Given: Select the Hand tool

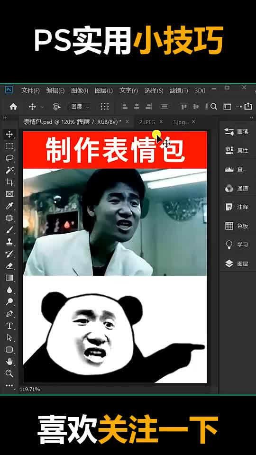Looking at the screenshot, I should [9, 362].
